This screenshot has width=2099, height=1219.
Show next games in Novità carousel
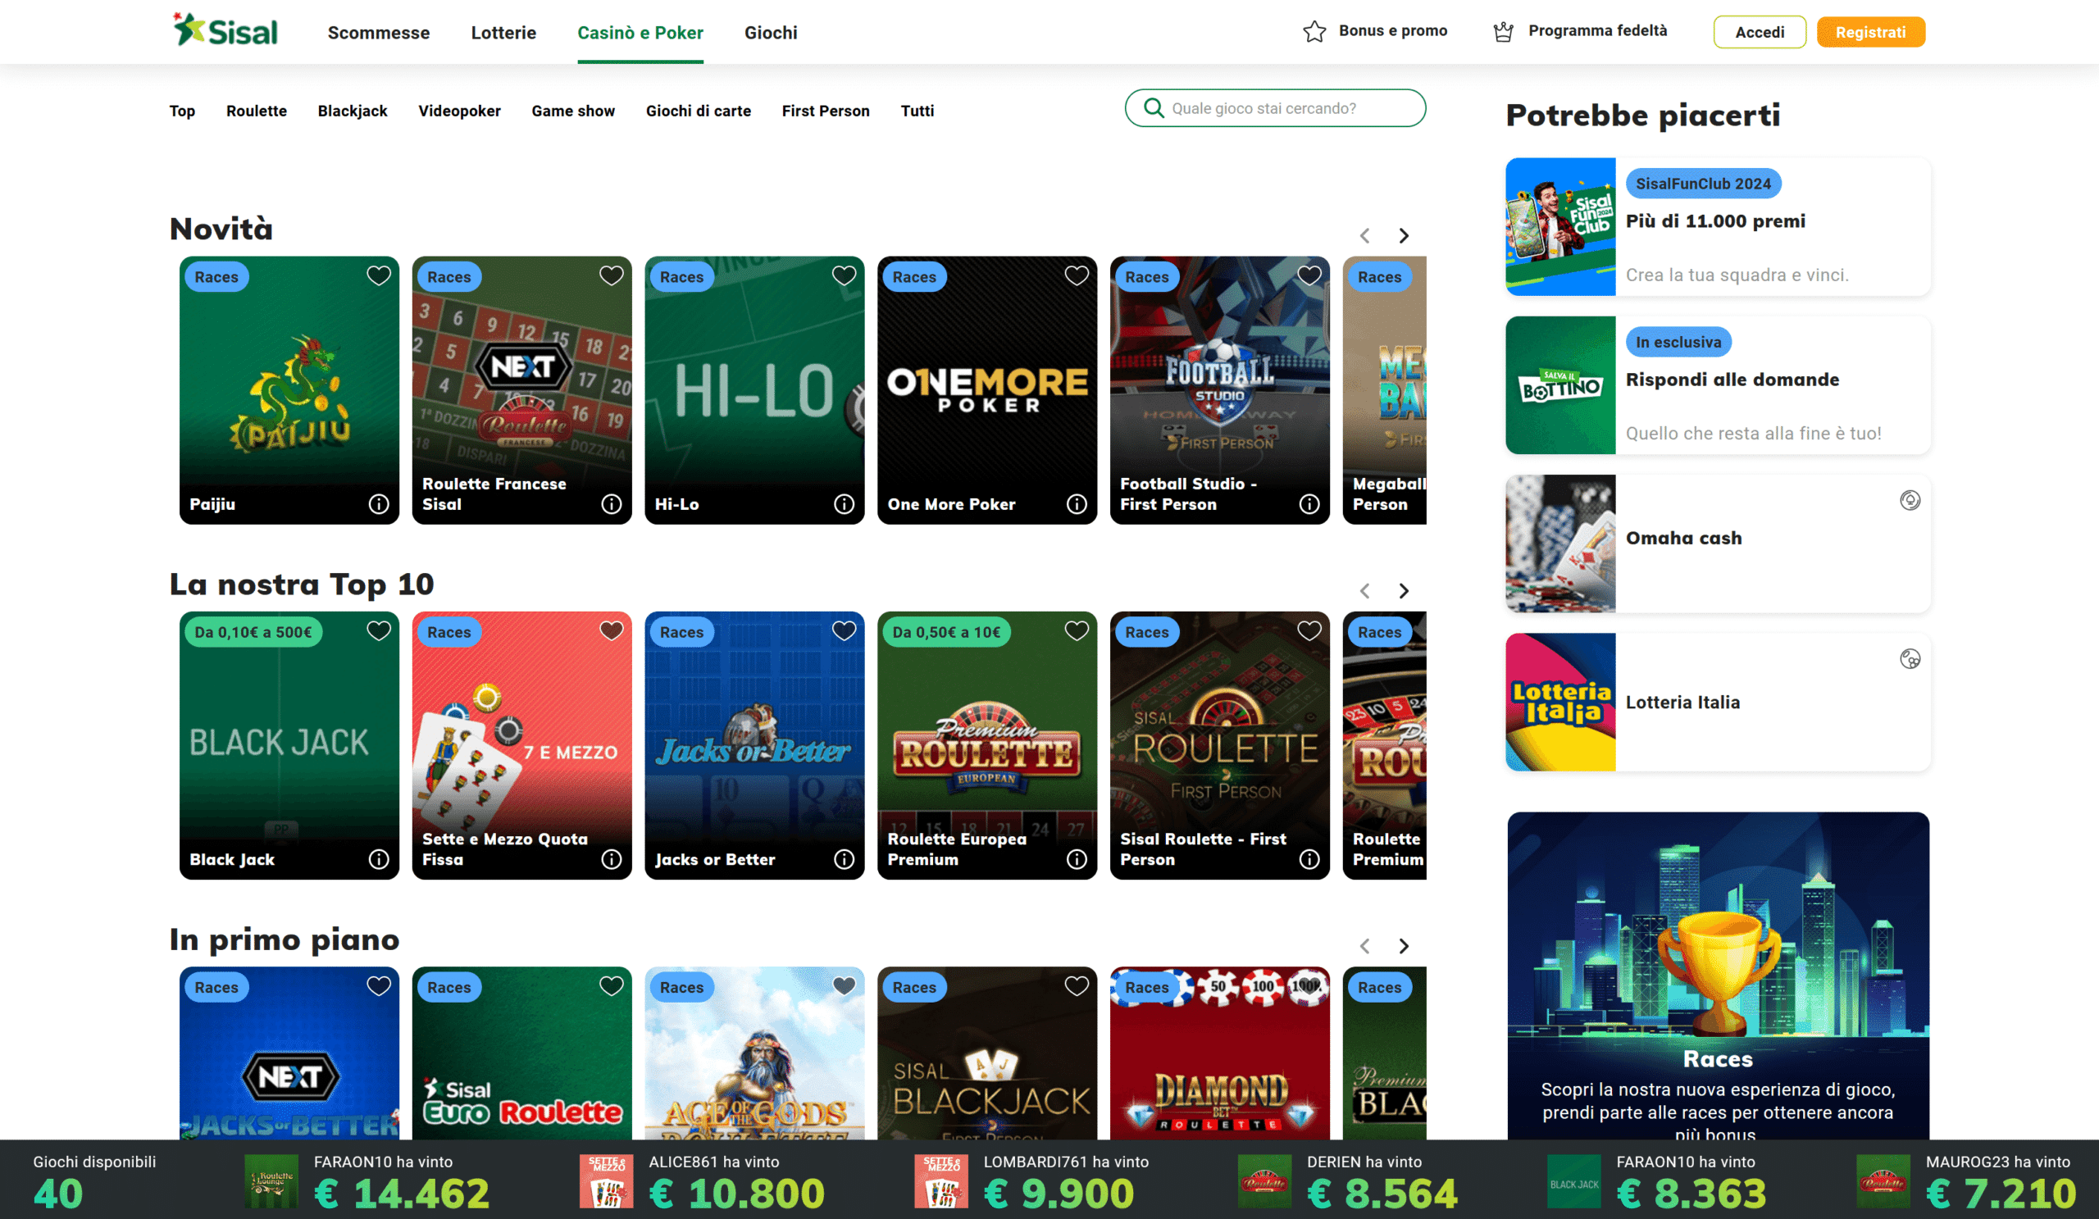coord(1404,235)
